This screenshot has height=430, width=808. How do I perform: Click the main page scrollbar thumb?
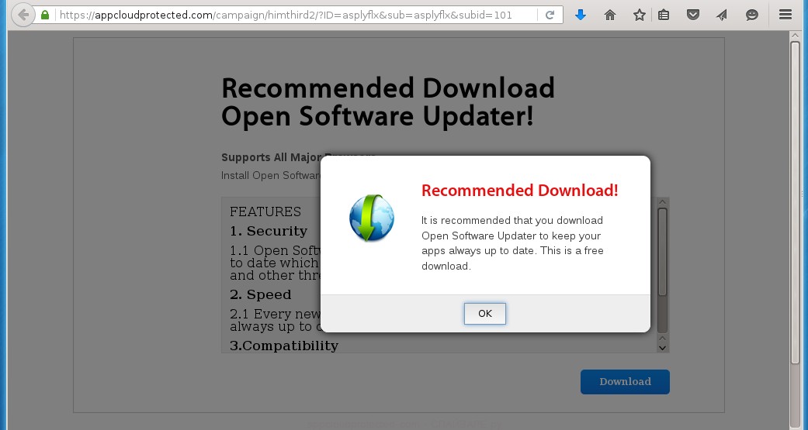point(796,203)
